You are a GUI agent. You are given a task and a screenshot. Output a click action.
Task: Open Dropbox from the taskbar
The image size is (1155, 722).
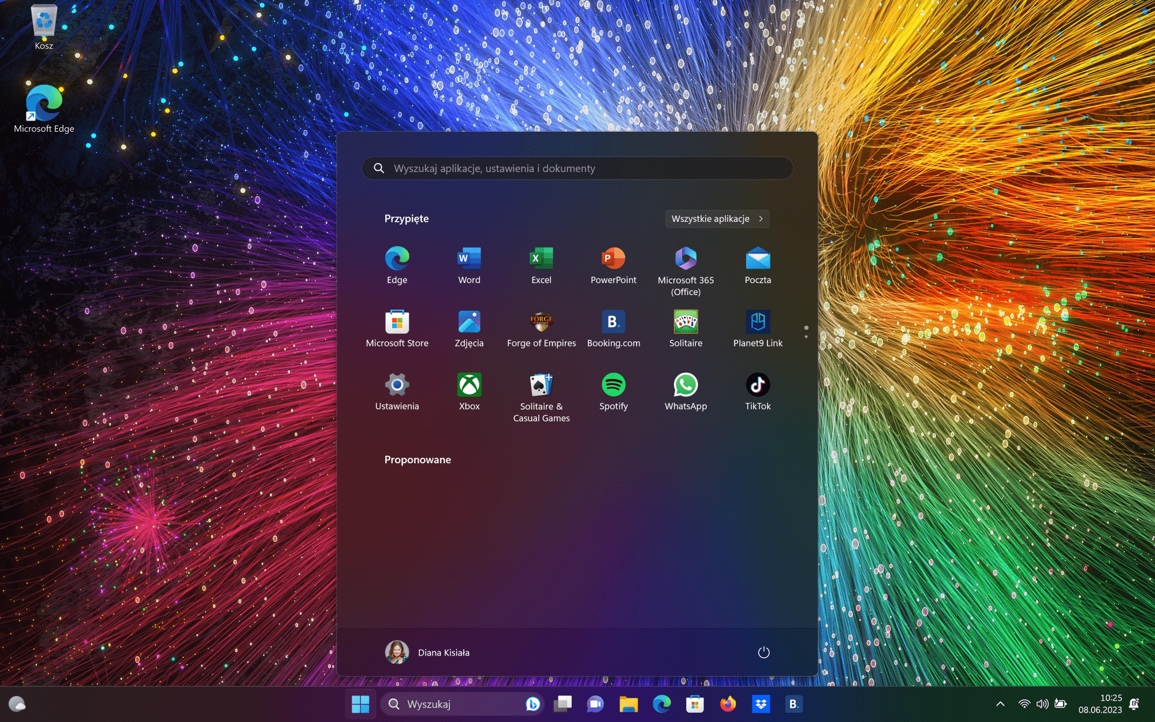761,704
